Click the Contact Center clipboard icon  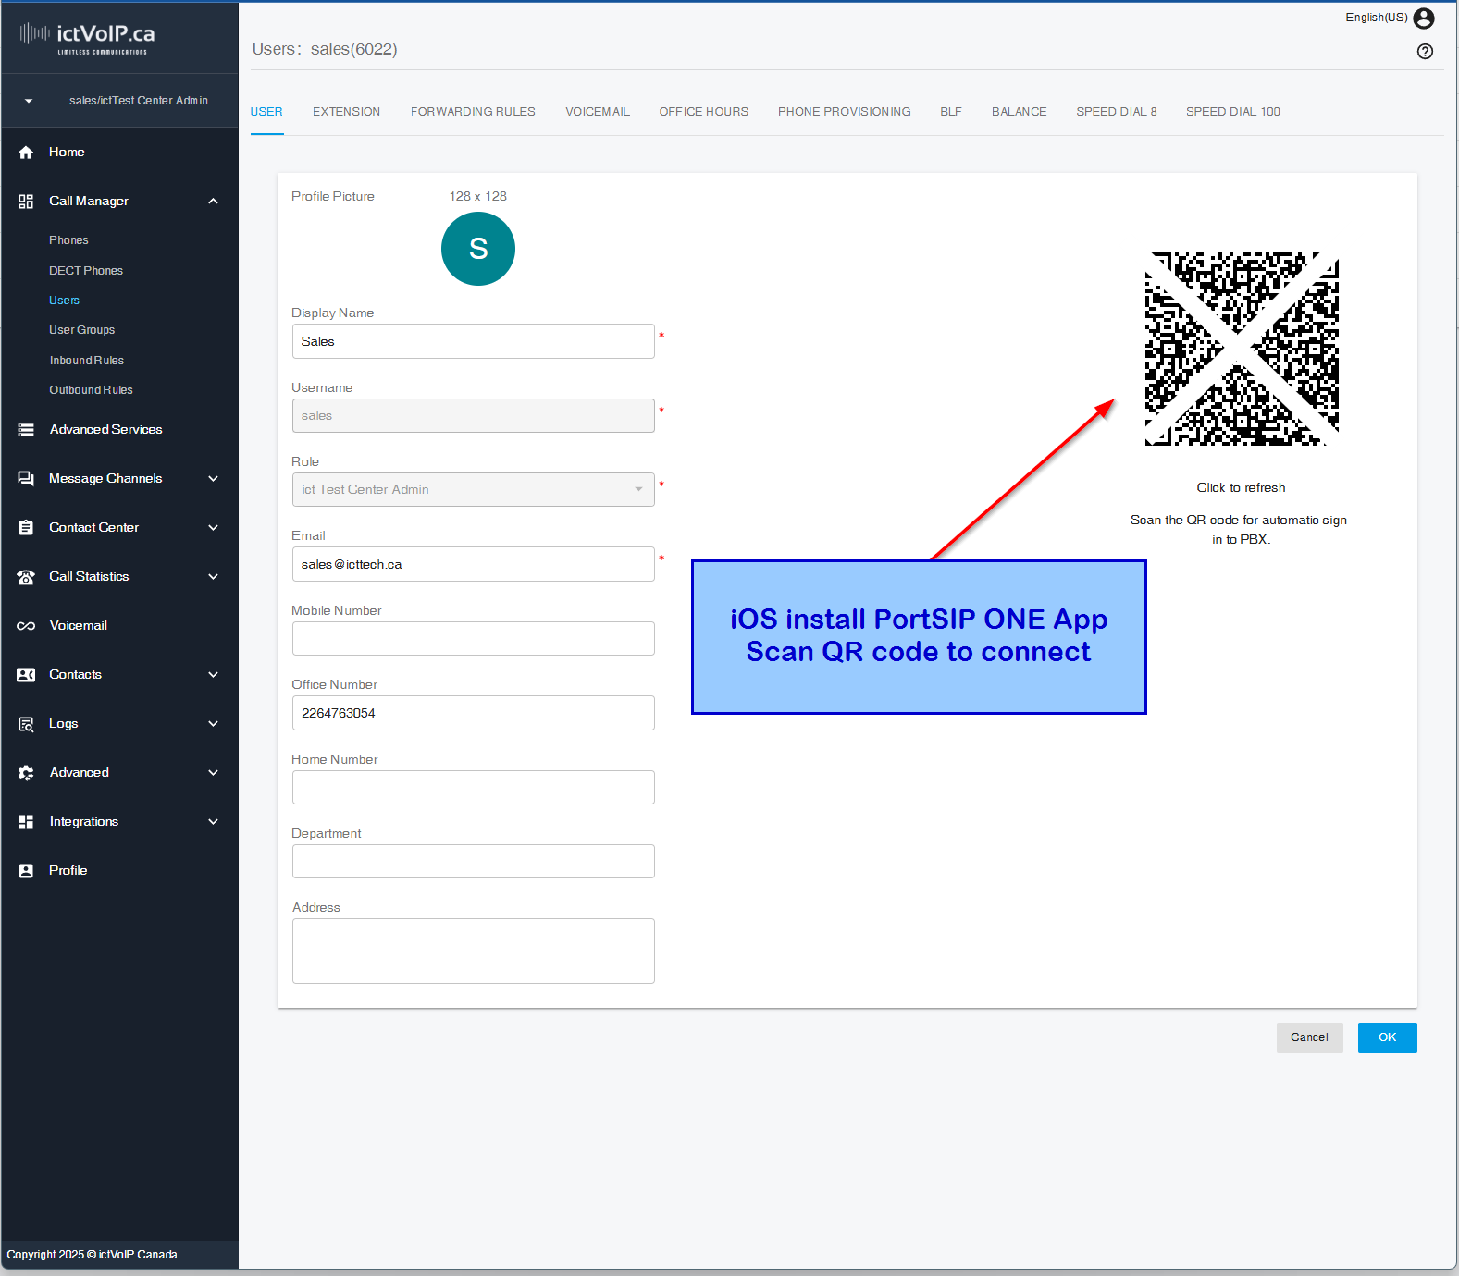pos(26,528)
